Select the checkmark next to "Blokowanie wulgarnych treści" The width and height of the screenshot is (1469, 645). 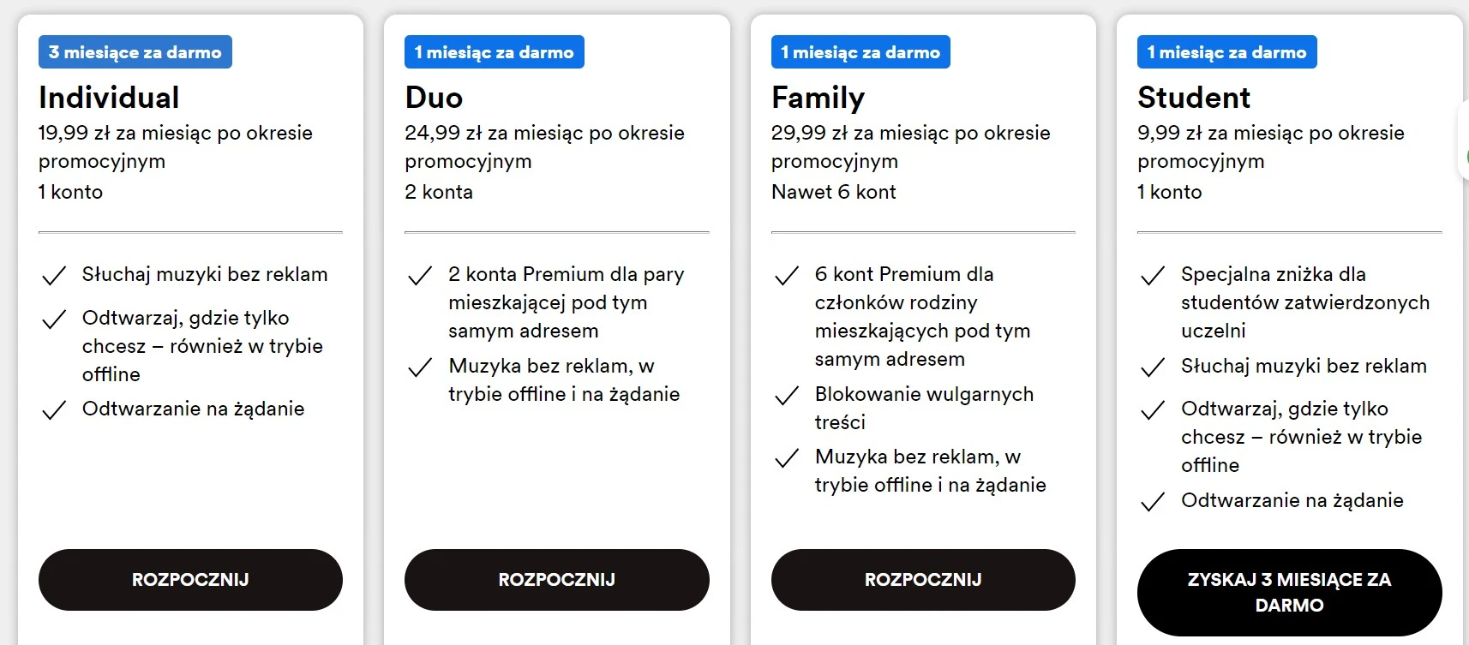[x=786, y=395]
